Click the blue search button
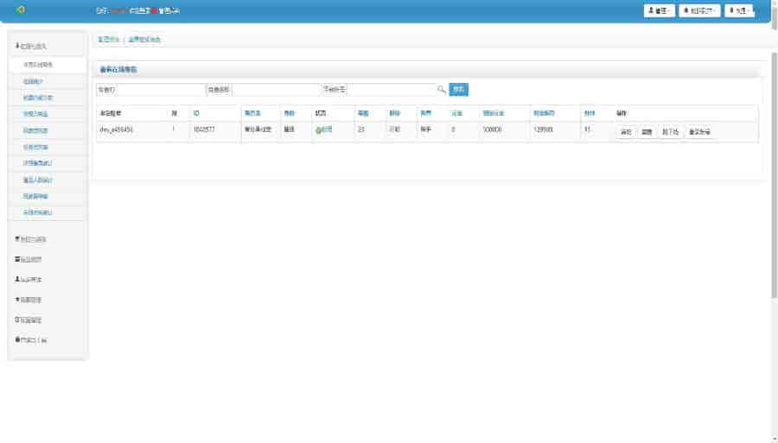The image size is (778, 443). tap(458, 90)
